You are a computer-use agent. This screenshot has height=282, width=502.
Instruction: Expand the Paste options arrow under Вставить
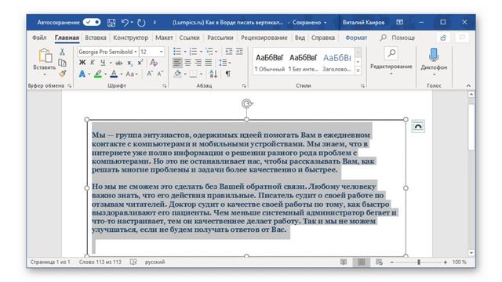click(45, 75)
